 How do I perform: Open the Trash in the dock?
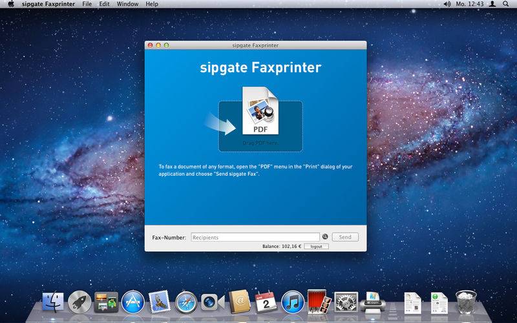tap(466, 302)
